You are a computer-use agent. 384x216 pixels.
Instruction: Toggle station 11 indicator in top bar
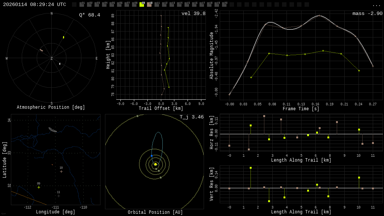tap(157, 4)
